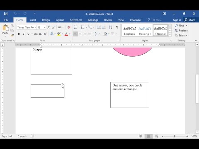The image size is (199, 149).
Task: Click the Replace button
Action: click(181, 31)
